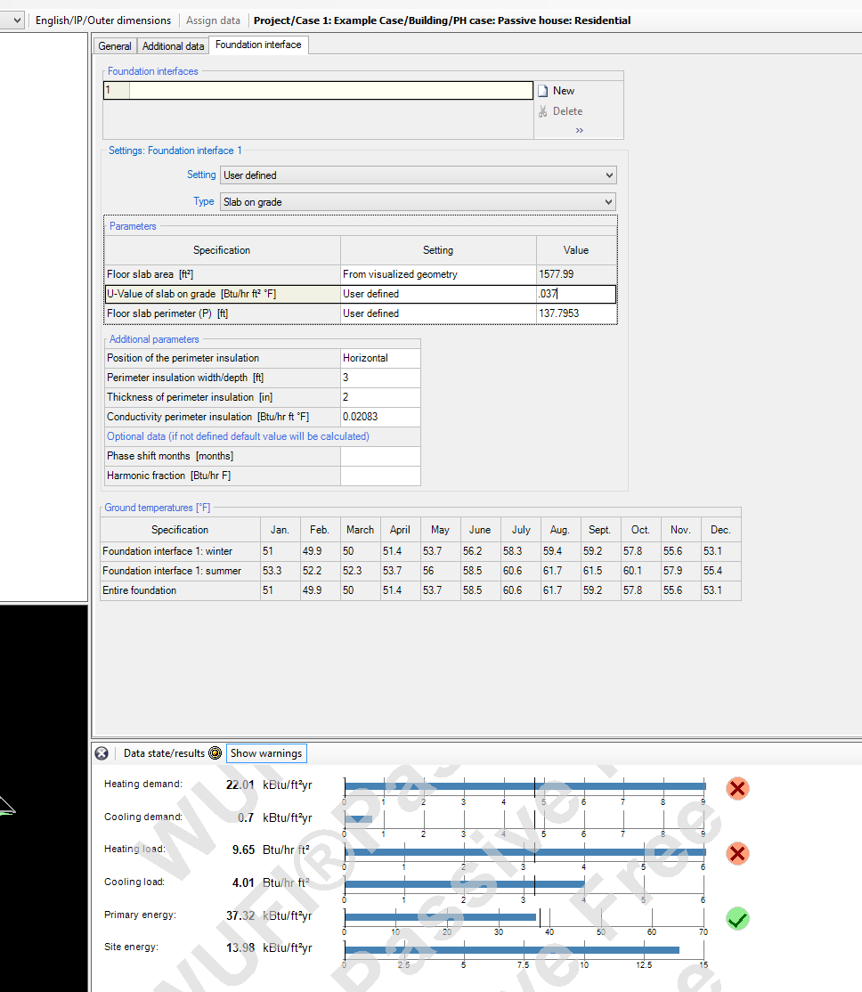Close the results panel with X icon
The width and height of the screenshot is (862, 992).
pos(102,753)
